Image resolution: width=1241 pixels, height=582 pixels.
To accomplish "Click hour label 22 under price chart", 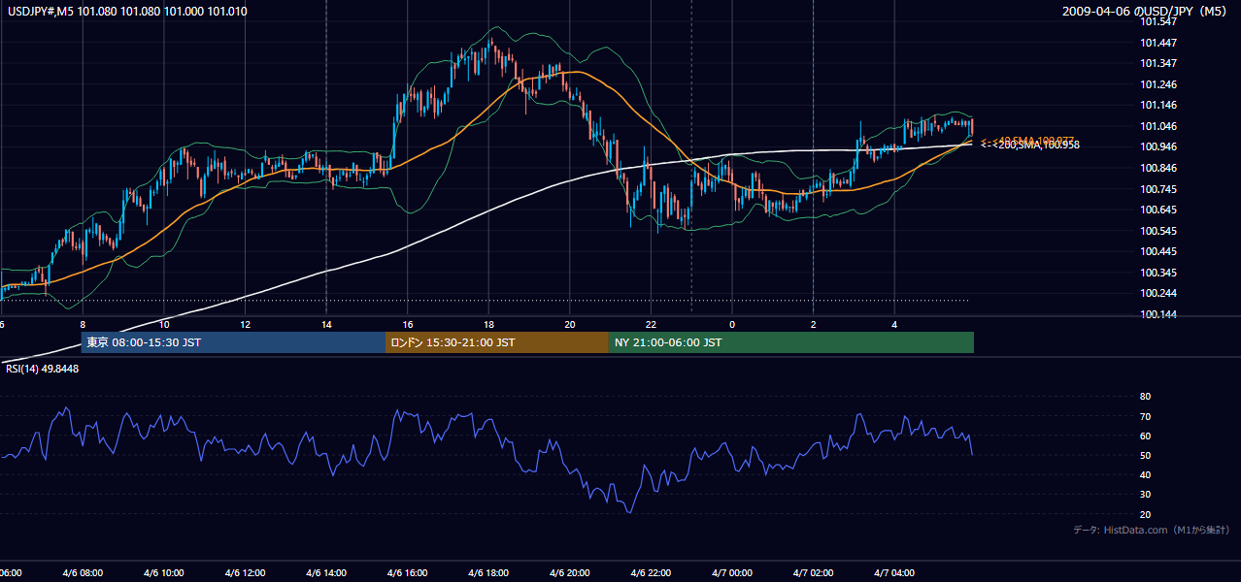I will pyautogui.click(x=651, y=324).
